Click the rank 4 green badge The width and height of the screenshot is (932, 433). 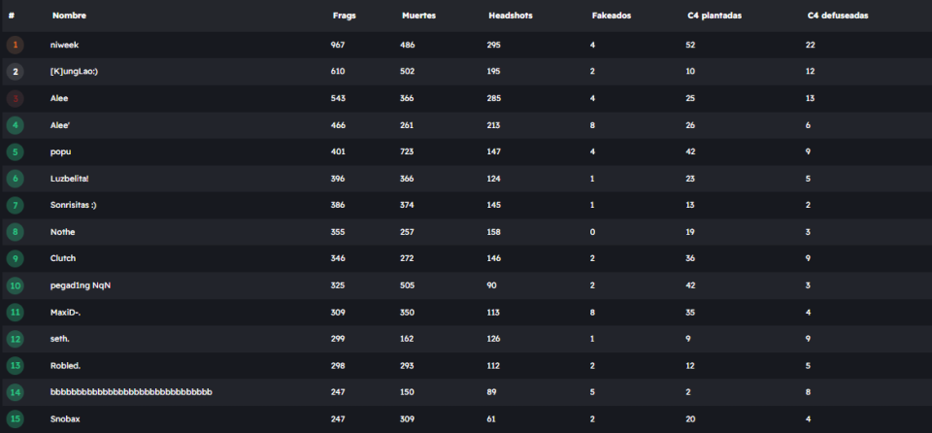(x=16, y=125)
